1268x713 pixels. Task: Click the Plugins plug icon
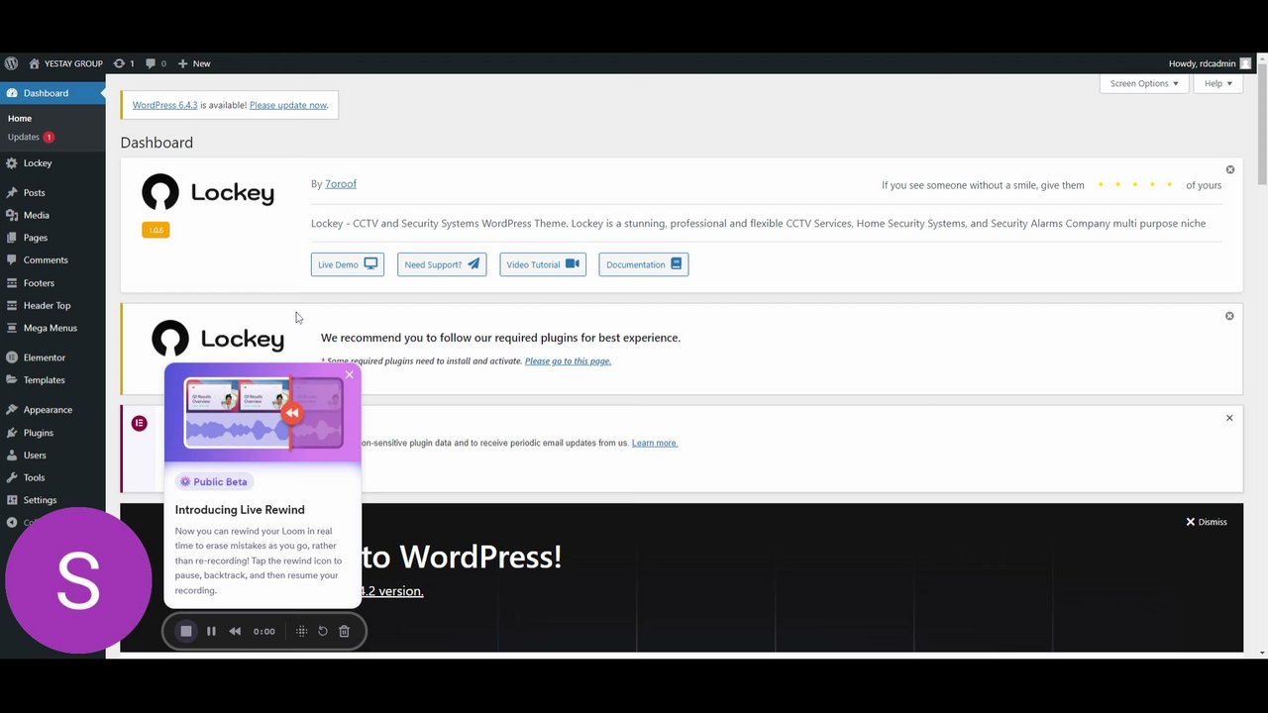point(12,433)
